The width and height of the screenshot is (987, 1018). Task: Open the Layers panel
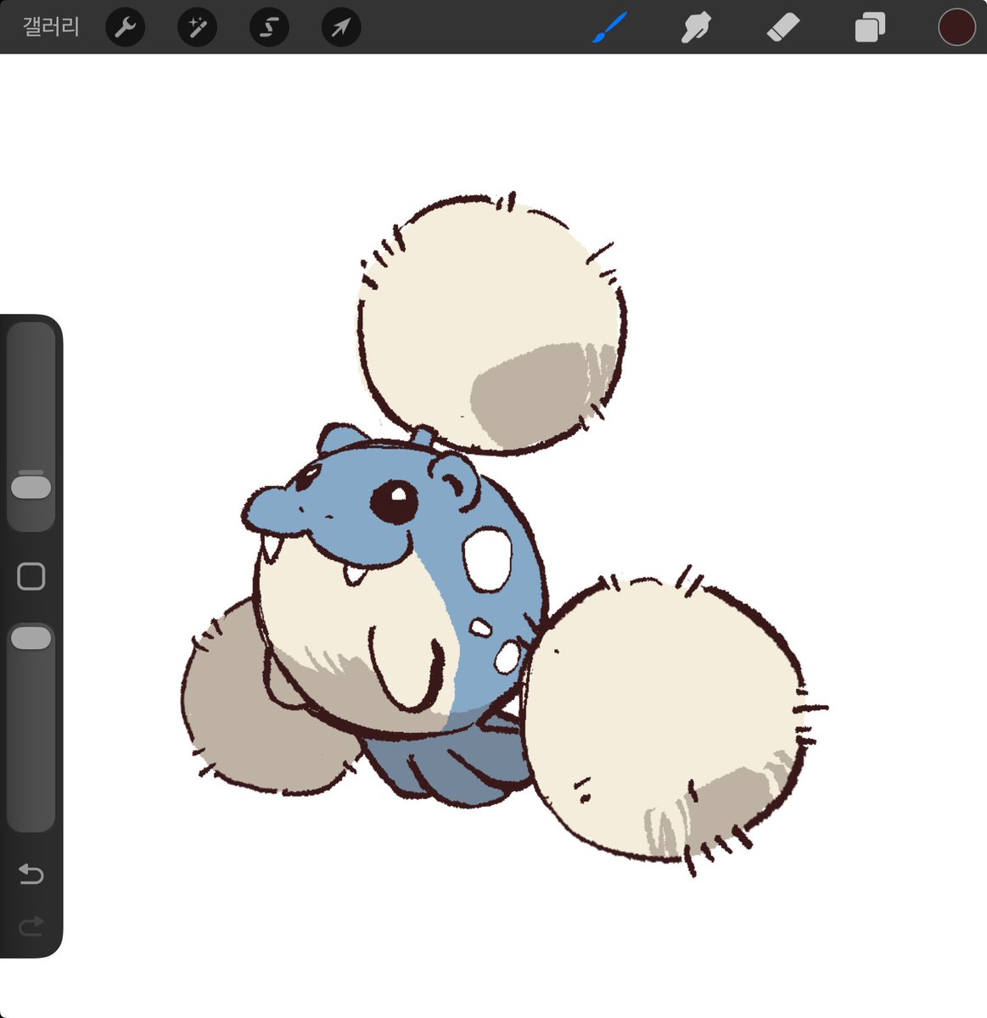(x=870, y=27)
